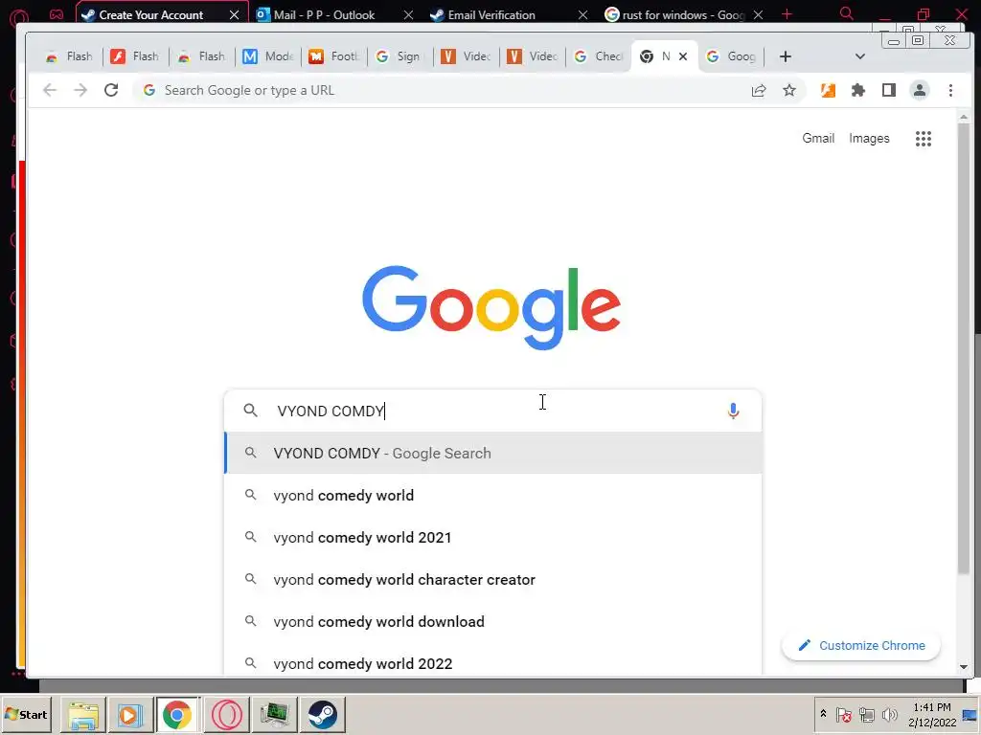Choose suggestion 'vyond comedy world'
This screenshot has height=735, width=981.
click(x=493, y=496)
